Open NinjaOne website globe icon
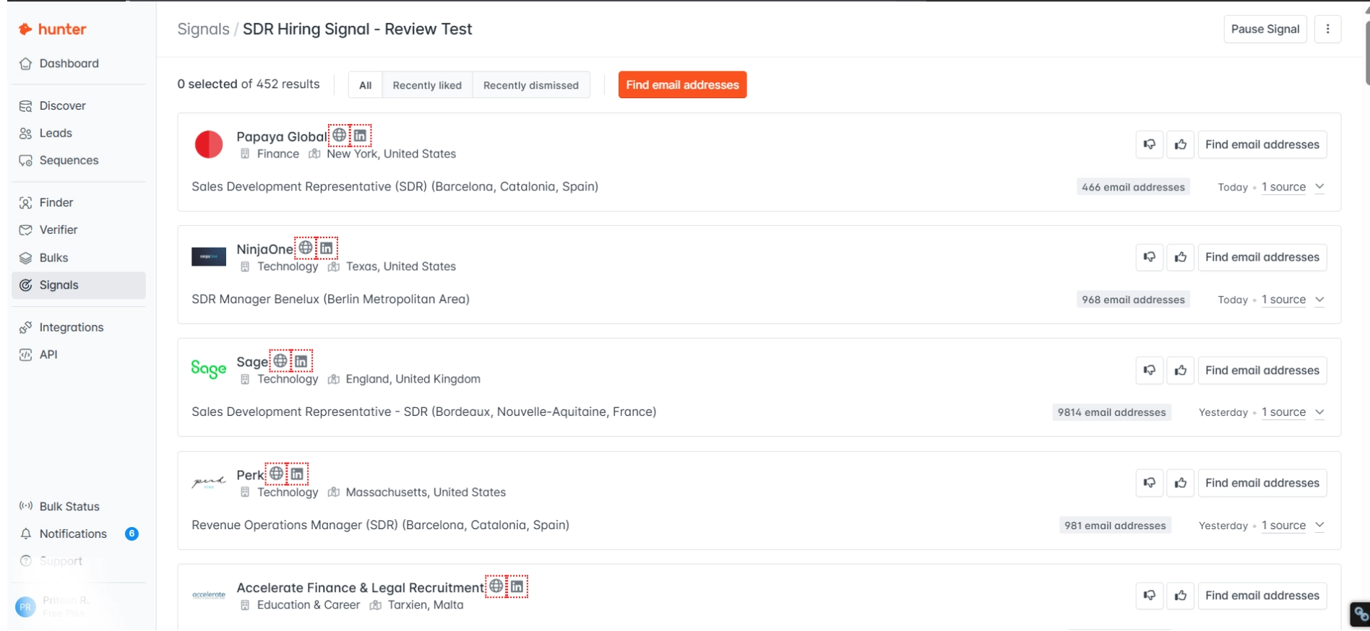The image size is (1370, 631). pyautogui.click(x=306, y=248)
